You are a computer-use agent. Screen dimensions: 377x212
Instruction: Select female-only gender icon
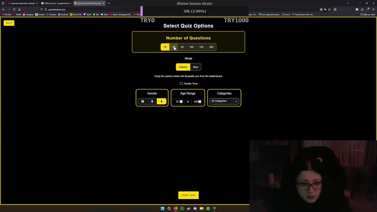click(x=161, y=102)
